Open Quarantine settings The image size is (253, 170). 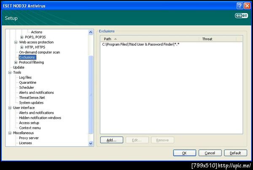point(27,82)
